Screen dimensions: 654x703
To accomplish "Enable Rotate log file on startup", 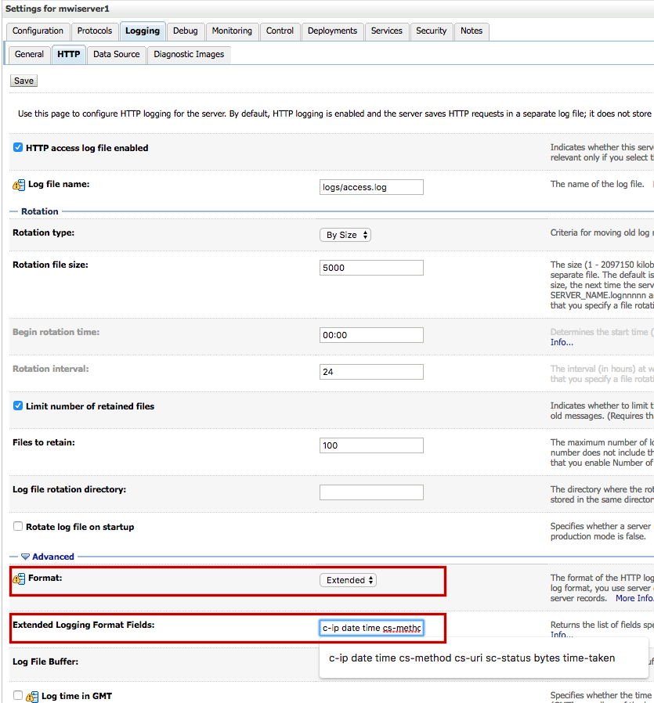I will pyautogui.click(x=18, y=526).
